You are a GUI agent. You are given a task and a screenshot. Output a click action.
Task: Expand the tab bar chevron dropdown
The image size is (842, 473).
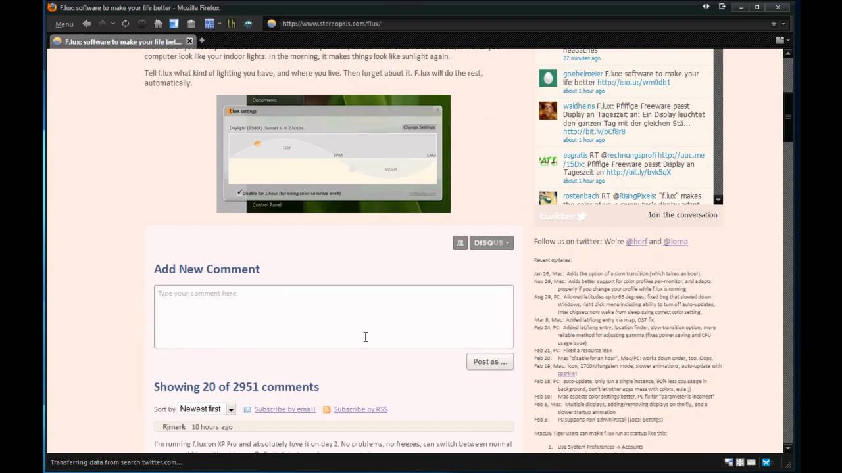coord(788,41)
